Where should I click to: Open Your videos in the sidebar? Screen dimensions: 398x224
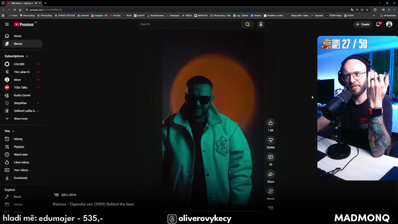point(22,170)
